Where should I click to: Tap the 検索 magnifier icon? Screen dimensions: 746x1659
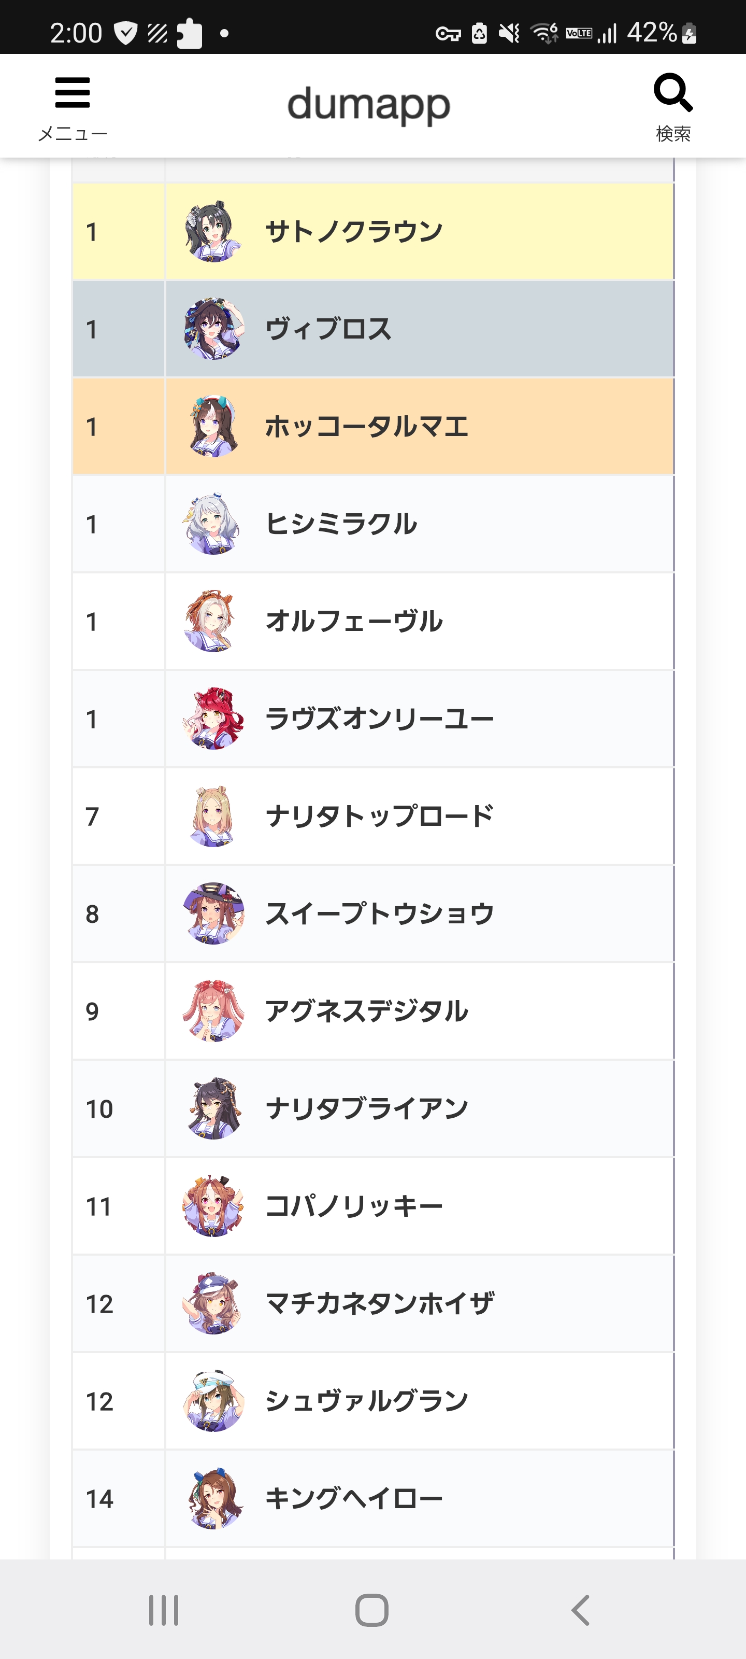coord(673,93)
